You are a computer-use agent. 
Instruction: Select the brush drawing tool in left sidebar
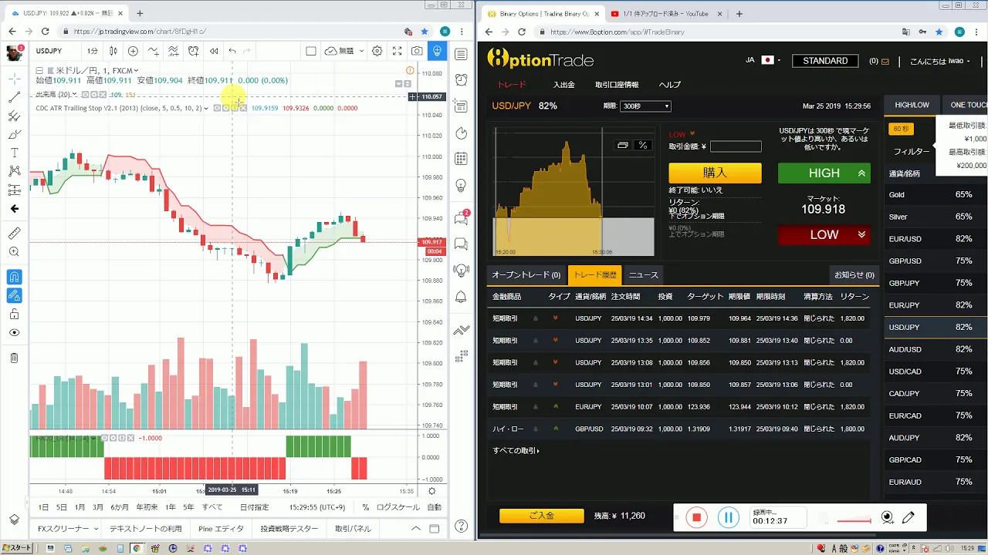[x=14, y=135]
